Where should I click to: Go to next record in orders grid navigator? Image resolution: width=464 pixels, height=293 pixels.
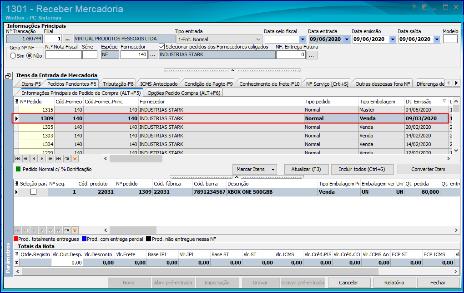(x=42, y=159)
